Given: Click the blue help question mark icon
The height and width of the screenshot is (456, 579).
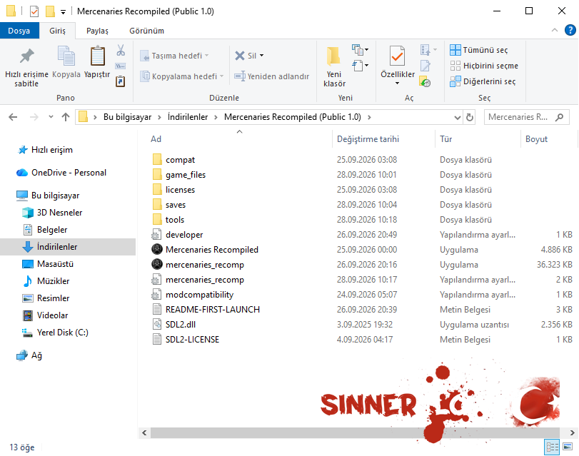Looking at the screenshot, I should (570, 30).
